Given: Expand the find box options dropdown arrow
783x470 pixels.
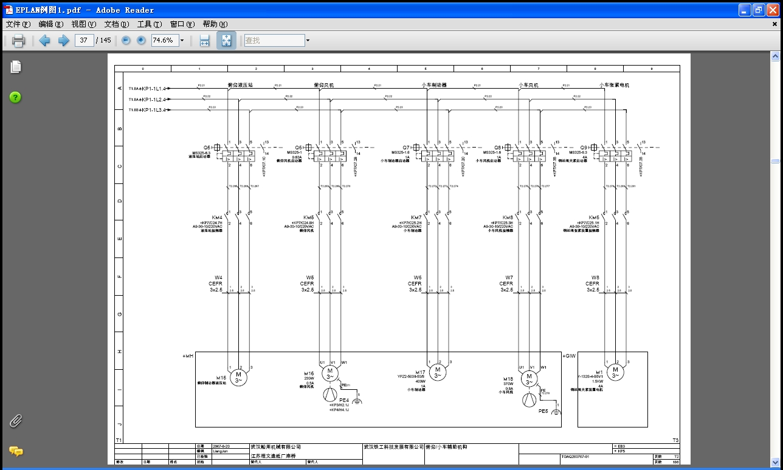Looking at the screenshot, I should click(308, 41).
